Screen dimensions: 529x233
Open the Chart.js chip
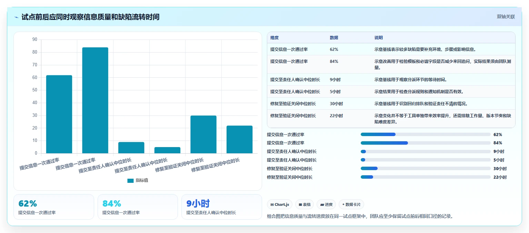(280, 204)
